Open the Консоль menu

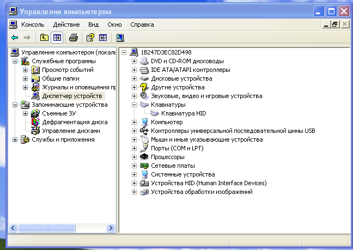pyautogui.click(x=33, y=25)
